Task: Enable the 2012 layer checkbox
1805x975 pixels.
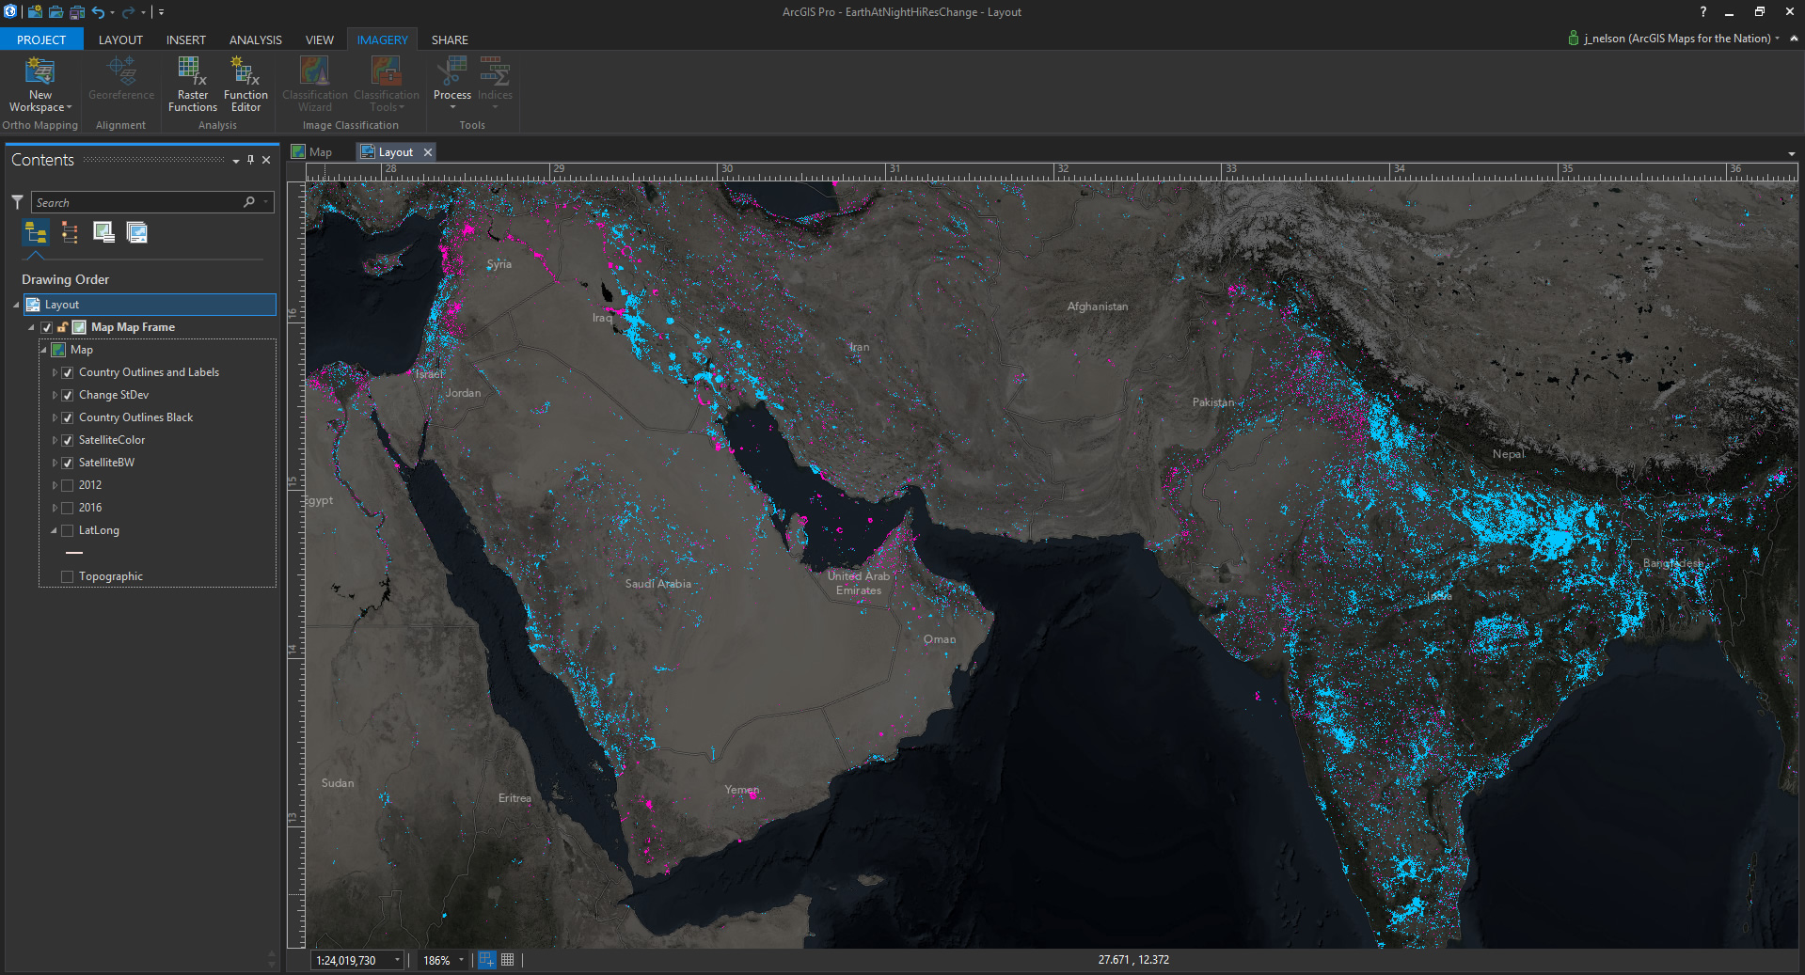Action: 68,485
